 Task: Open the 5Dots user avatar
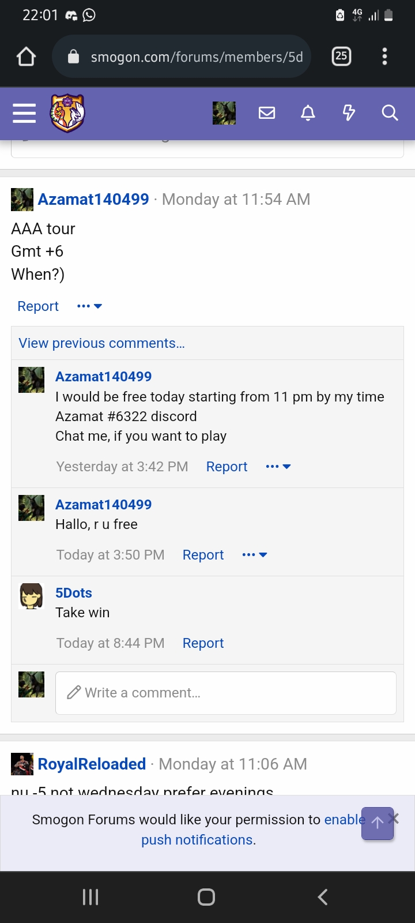point(32,596)
